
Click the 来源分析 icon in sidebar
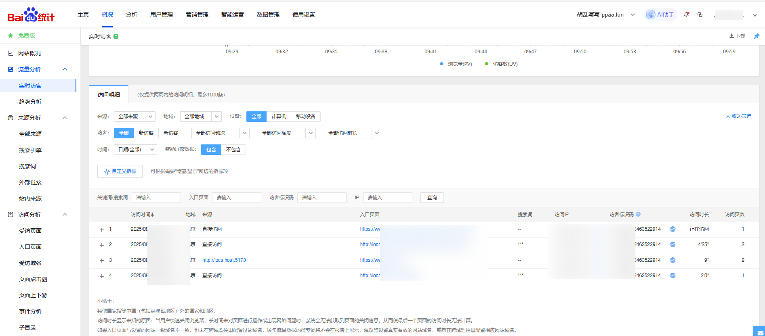[11, 118]
